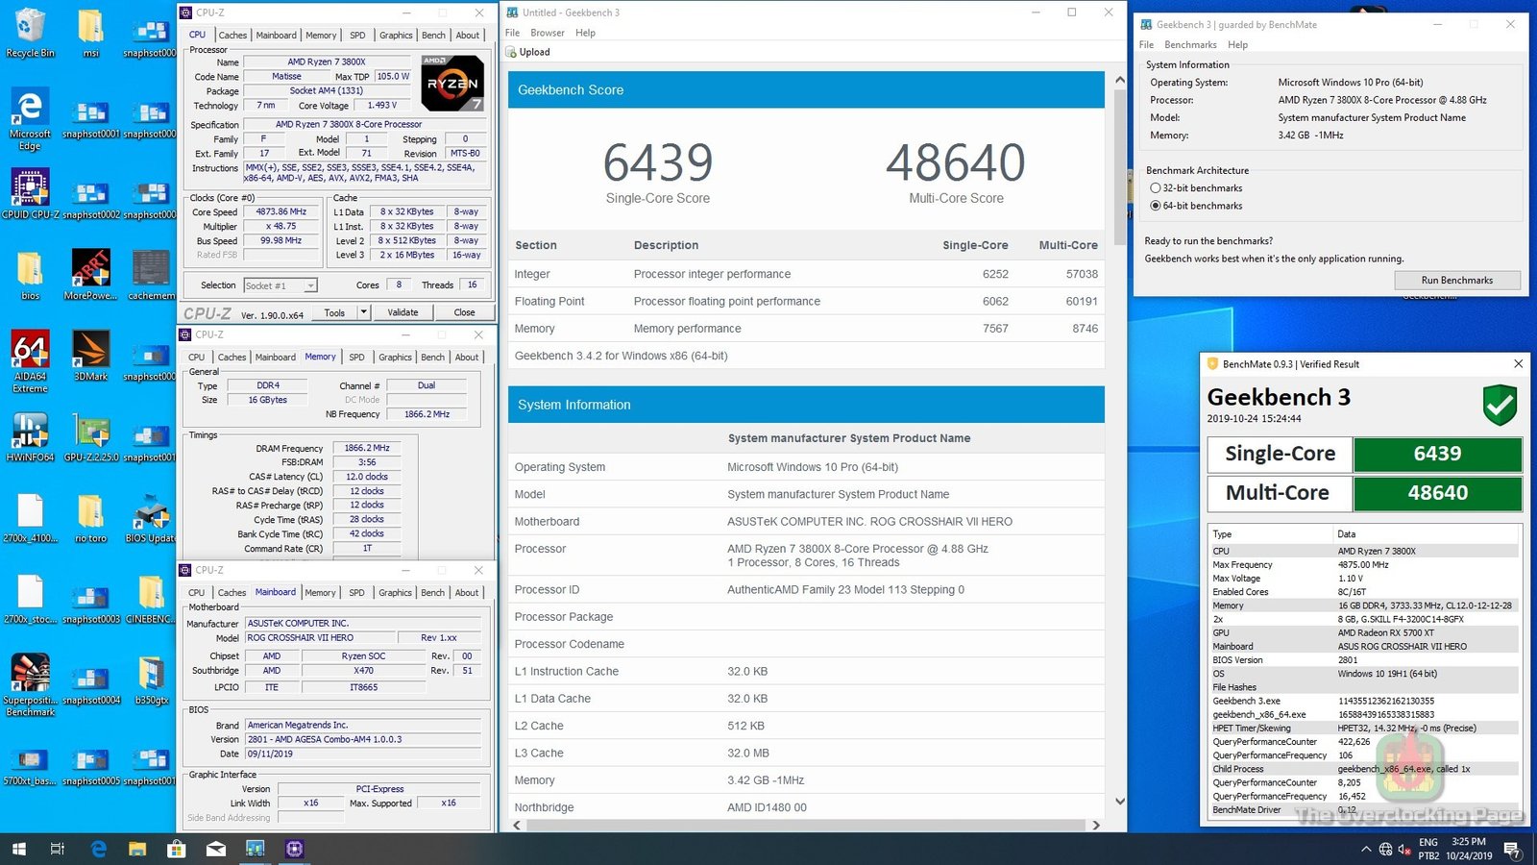Switch to the SPD tab in CPU-Z

(356, 35)
